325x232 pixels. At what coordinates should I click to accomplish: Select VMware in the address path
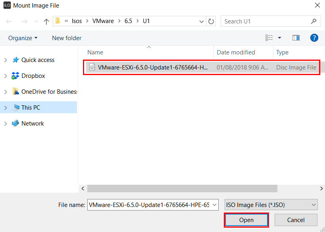tap(103, 21)
